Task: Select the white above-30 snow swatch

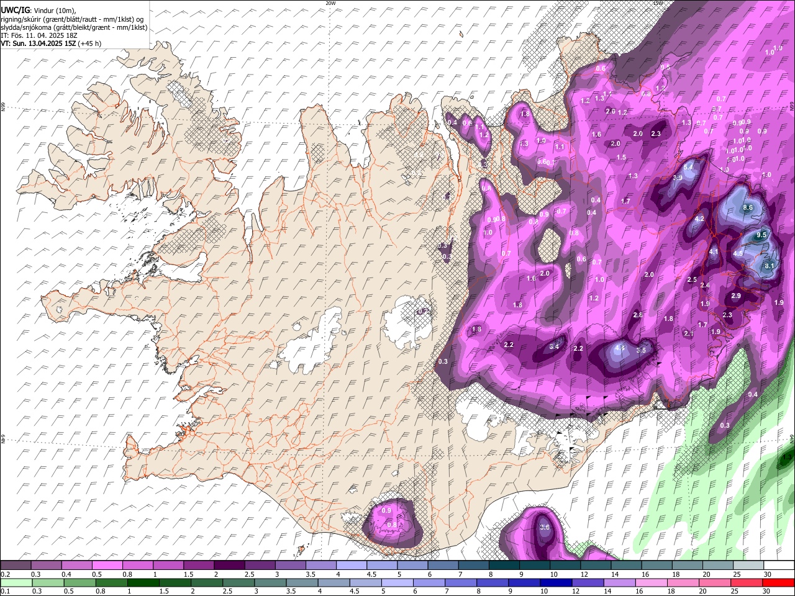Action: (778, 566)
